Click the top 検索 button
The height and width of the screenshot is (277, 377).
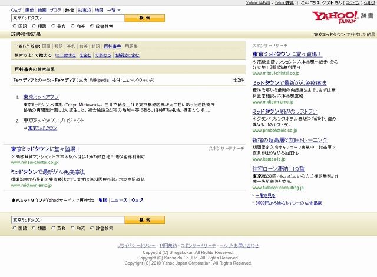click(x=145, y=18)
